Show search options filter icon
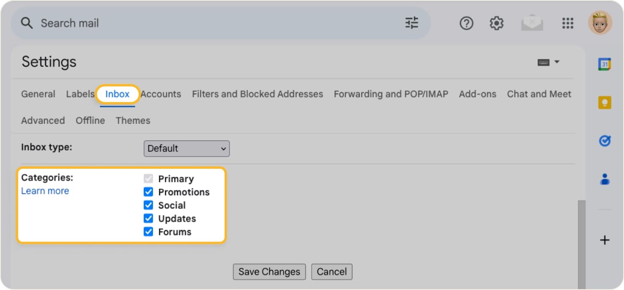 click(412, 23)
